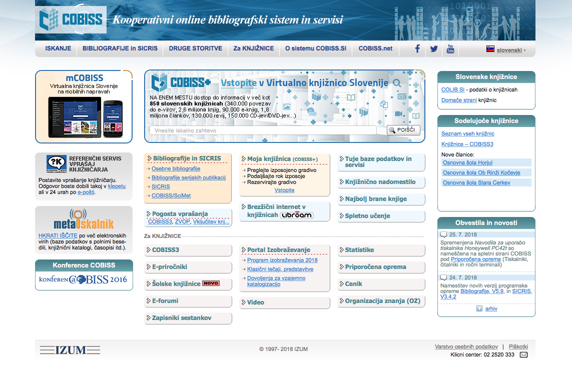Click the Twitter bird icon
Viewport: 572px width, 386px height.
(433, 49)
